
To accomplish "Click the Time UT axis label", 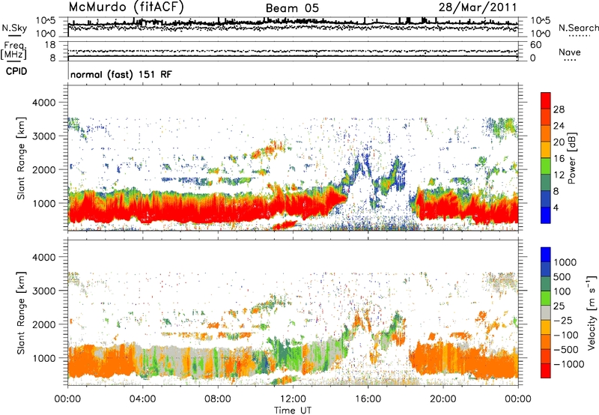I will (293, 411).
